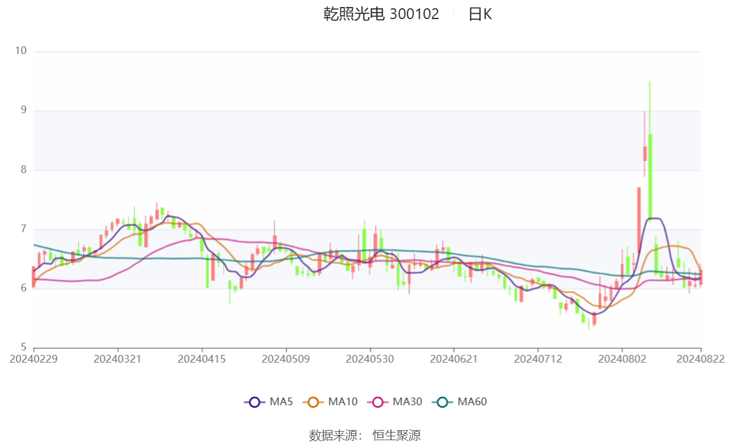Screen dimensions: 730x444
Task: Click x-axis date label 20240229
Action: point(34,359)
